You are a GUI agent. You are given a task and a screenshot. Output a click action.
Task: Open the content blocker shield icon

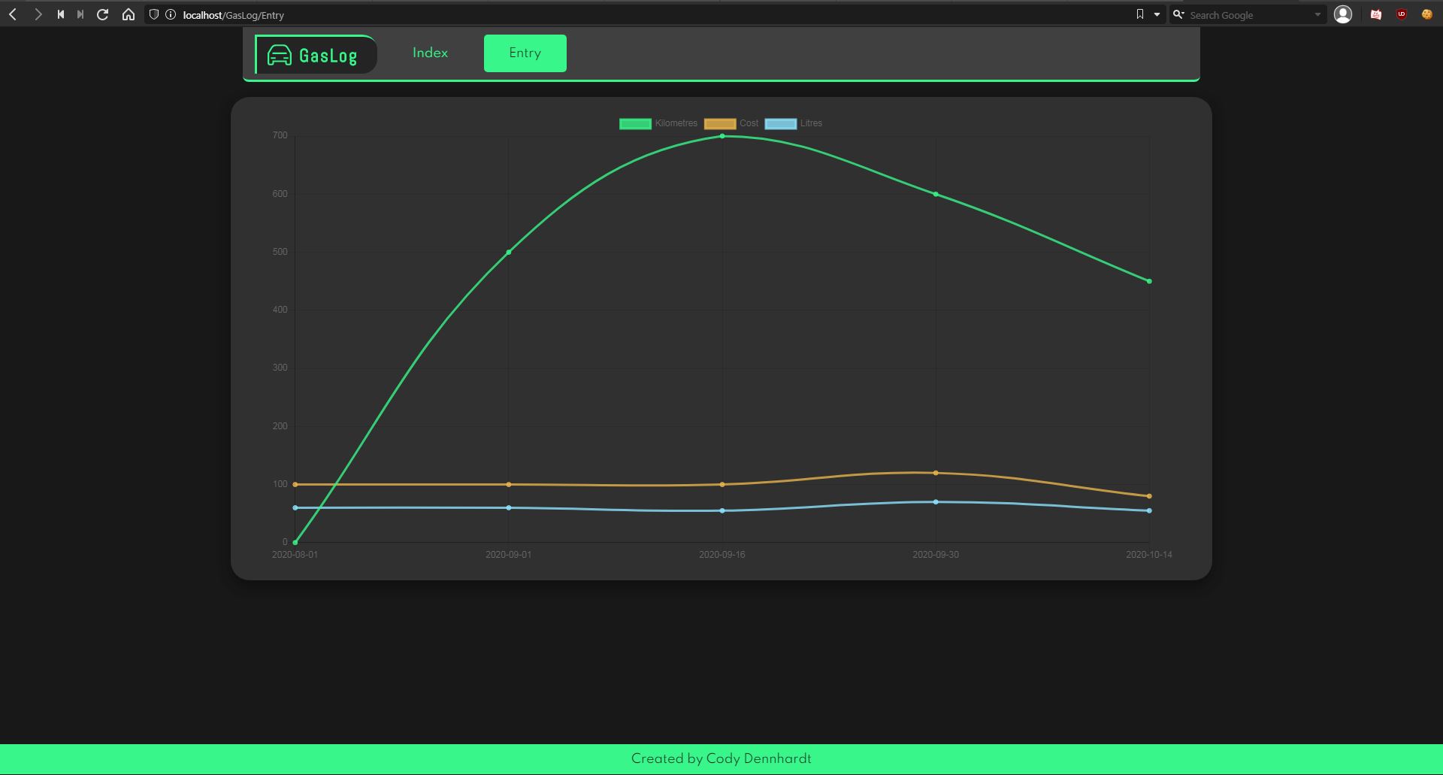coord(154,14)
